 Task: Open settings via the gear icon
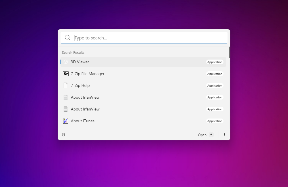click(63, 135)
